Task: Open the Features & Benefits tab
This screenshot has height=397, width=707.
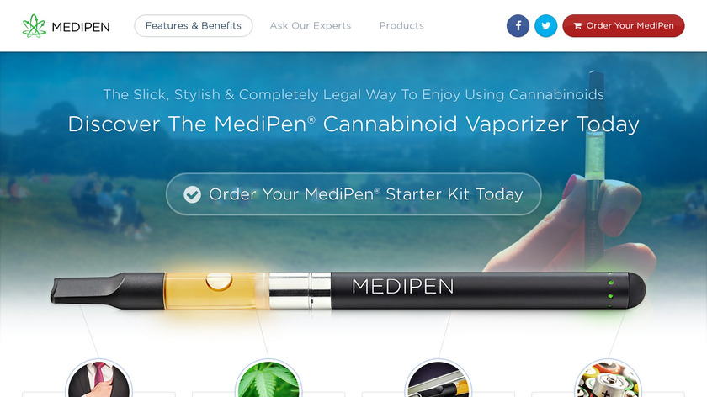Action: coord(194,26)
